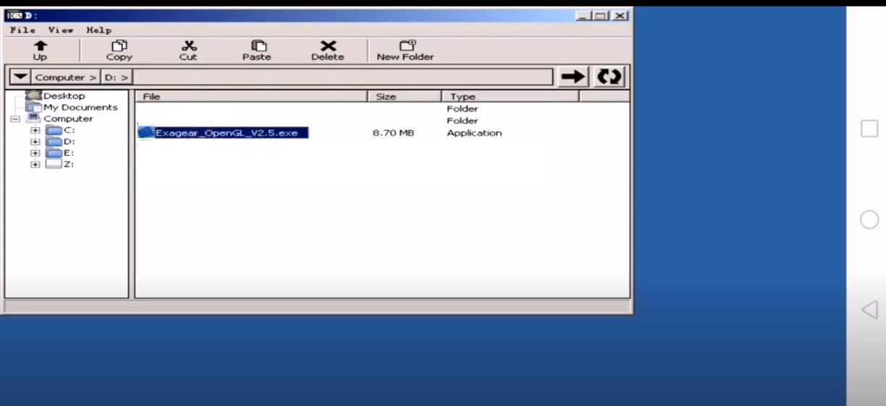Screen dimensions: 886x406
Task: Click the Computer icon in tree
Action: pyautogui.click(x=34, y=118)
